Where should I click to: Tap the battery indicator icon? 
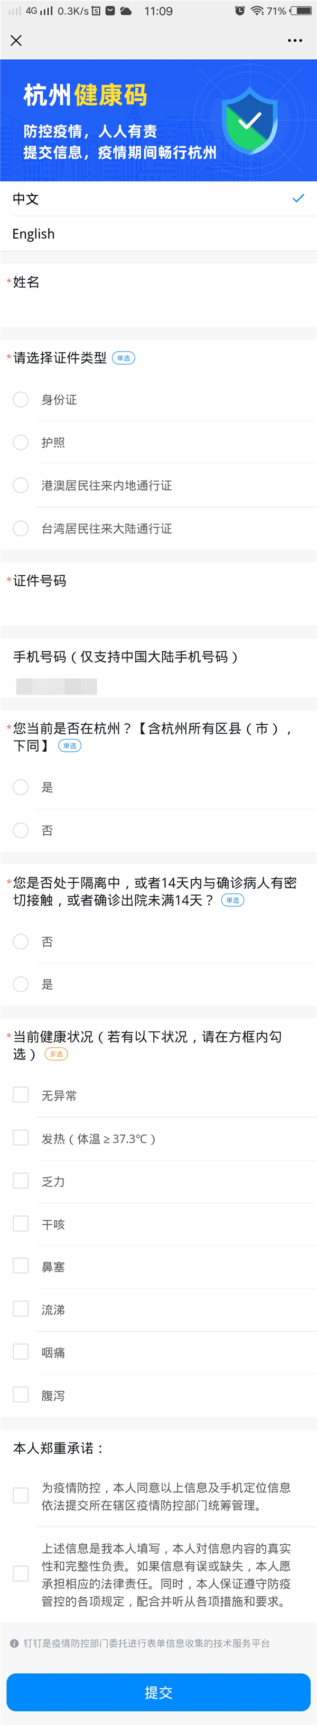(x=301, y=11)
